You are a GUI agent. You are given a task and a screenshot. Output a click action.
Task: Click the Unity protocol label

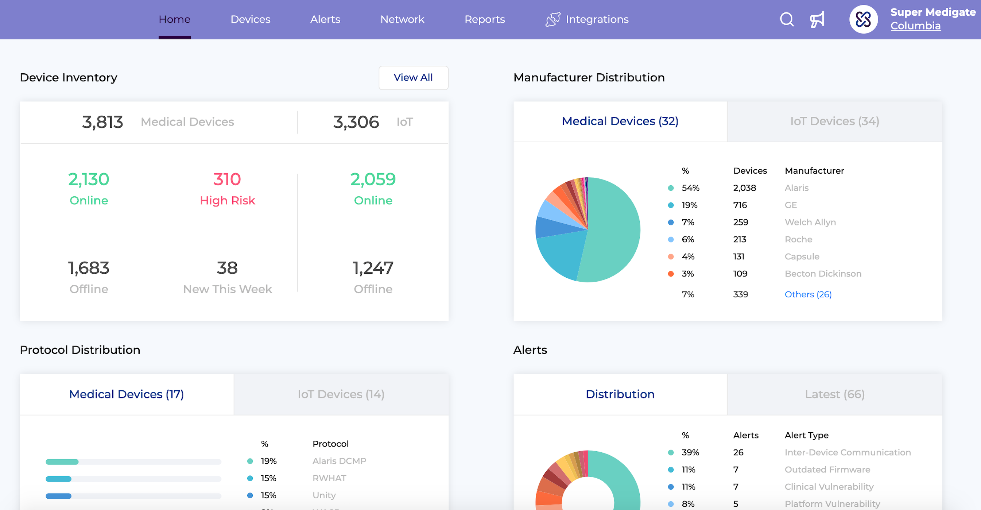pyautogui.click(x=324, y=495)
